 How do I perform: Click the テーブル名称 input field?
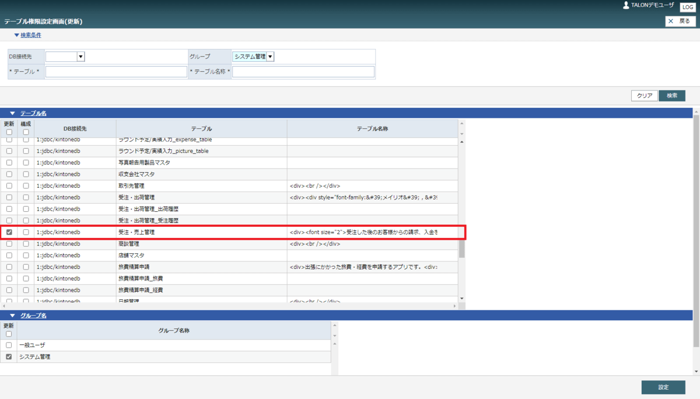tap(303, 72)
